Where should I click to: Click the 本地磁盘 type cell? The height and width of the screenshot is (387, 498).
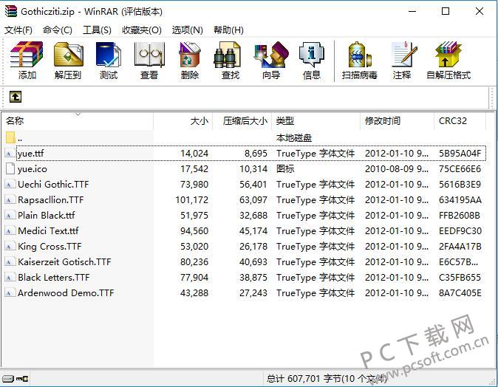point(294,138)
